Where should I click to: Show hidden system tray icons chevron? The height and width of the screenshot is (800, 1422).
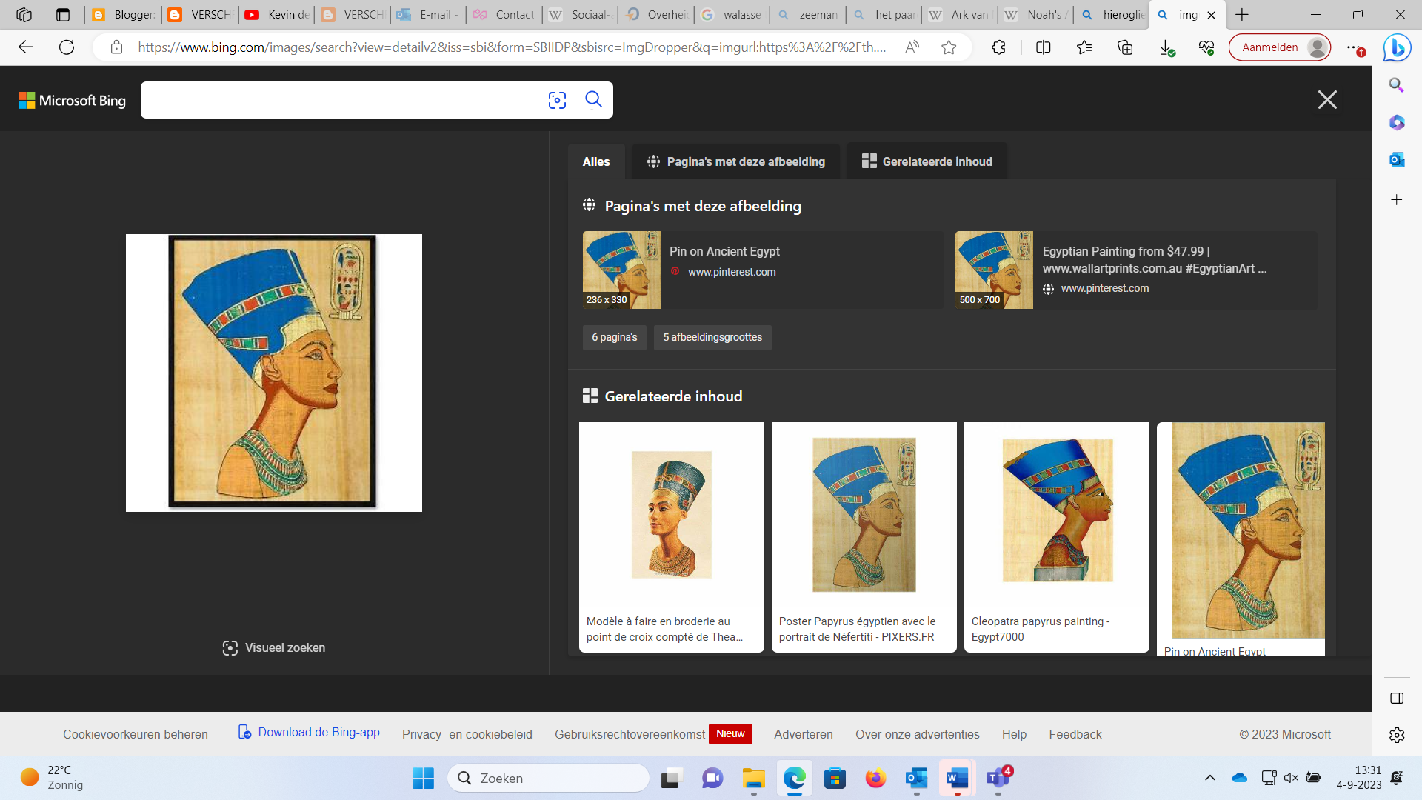click(1210, 778)
